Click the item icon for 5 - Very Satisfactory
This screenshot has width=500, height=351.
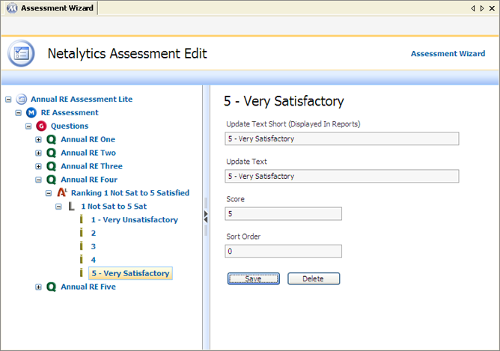(x=82, y=273)
